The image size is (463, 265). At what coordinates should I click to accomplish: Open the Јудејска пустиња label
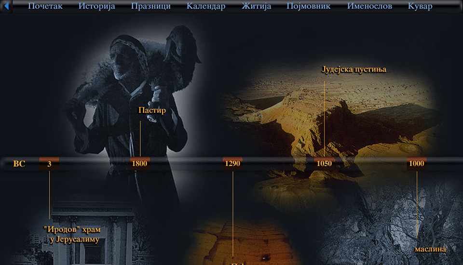point(354,69)
